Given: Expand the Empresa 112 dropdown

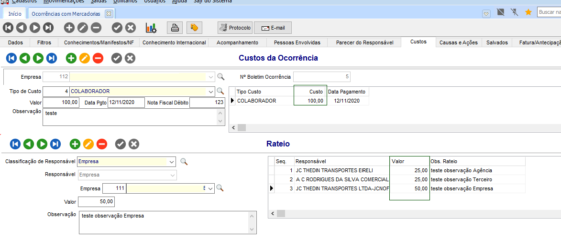Looking at the screenshot, I should tap(211, 77).
